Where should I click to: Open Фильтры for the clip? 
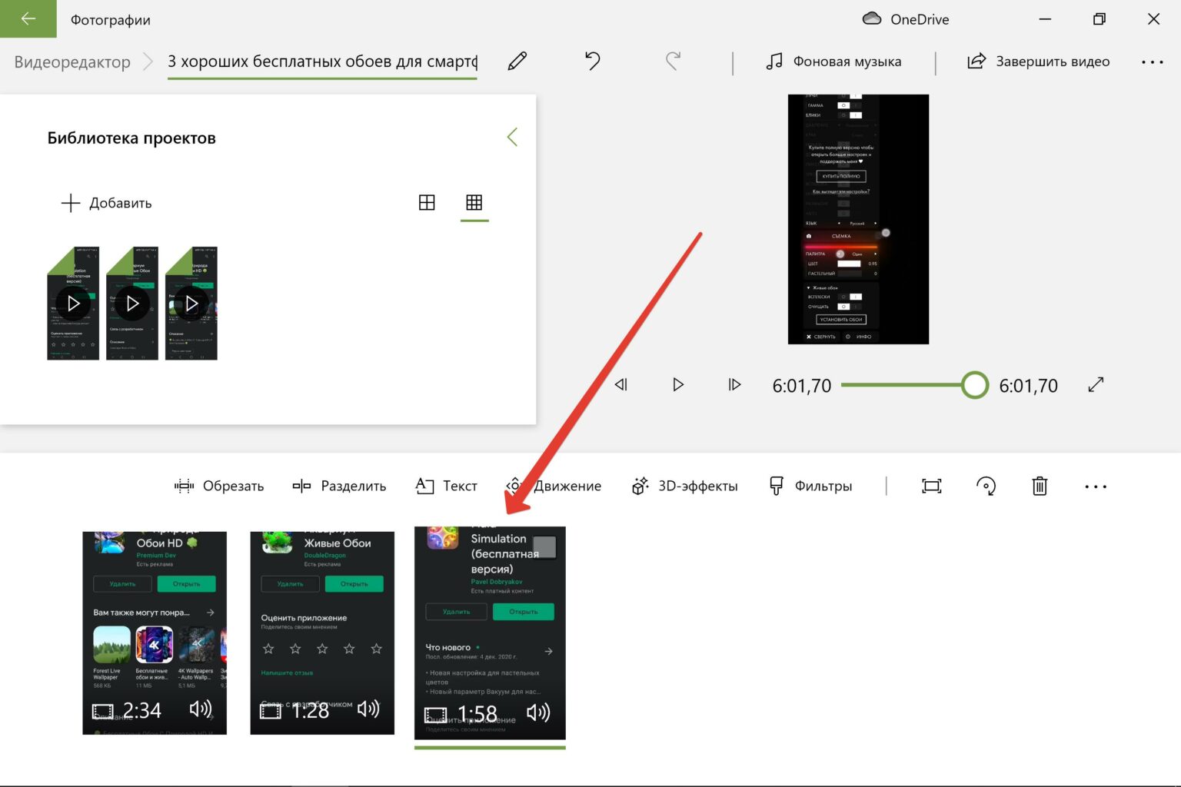click(x=810, y=486)
